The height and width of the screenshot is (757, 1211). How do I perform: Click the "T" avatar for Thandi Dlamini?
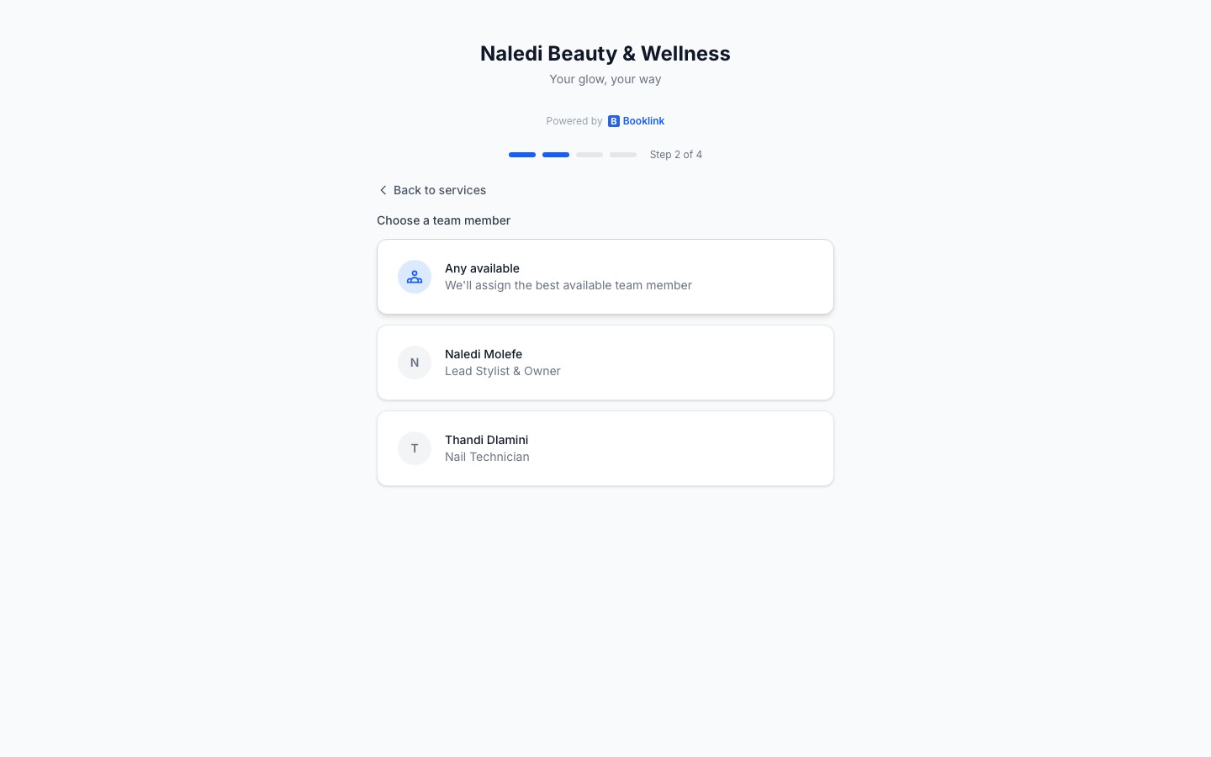(415, 448)
